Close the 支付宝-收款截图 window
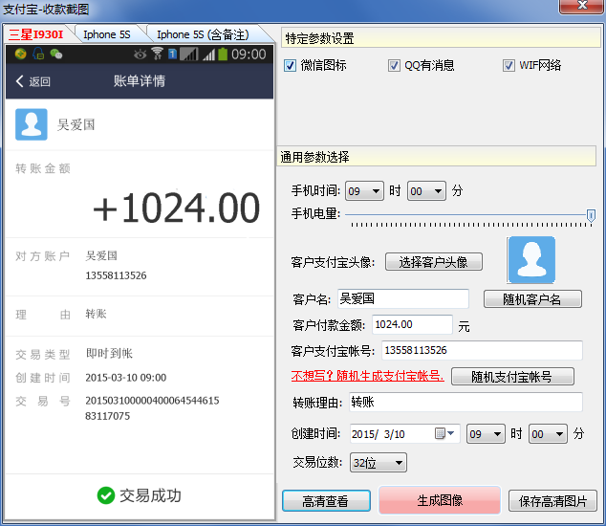 582,6
